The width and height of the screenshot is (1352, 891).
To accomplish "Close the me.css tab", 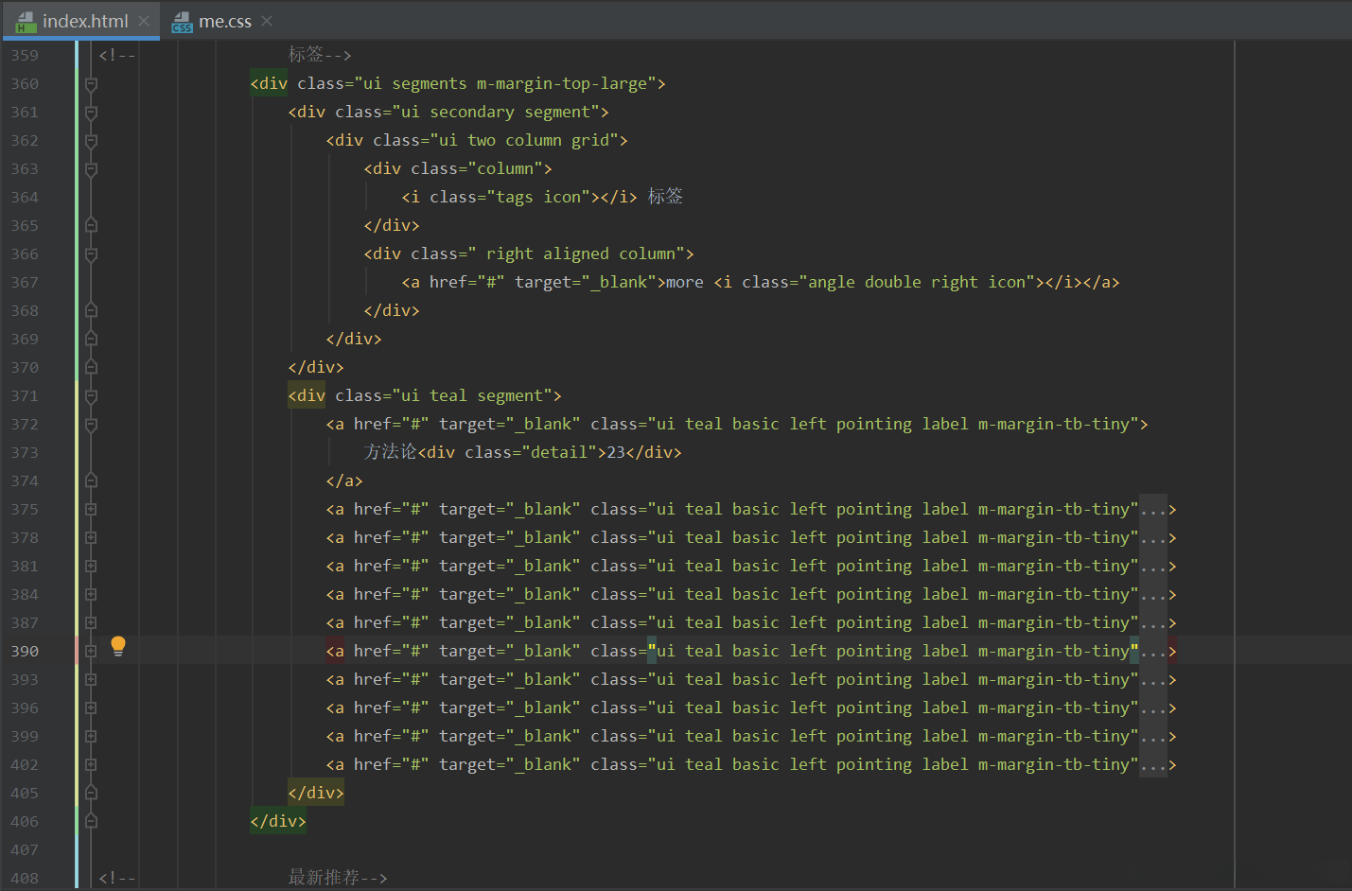I will point(267,21).
